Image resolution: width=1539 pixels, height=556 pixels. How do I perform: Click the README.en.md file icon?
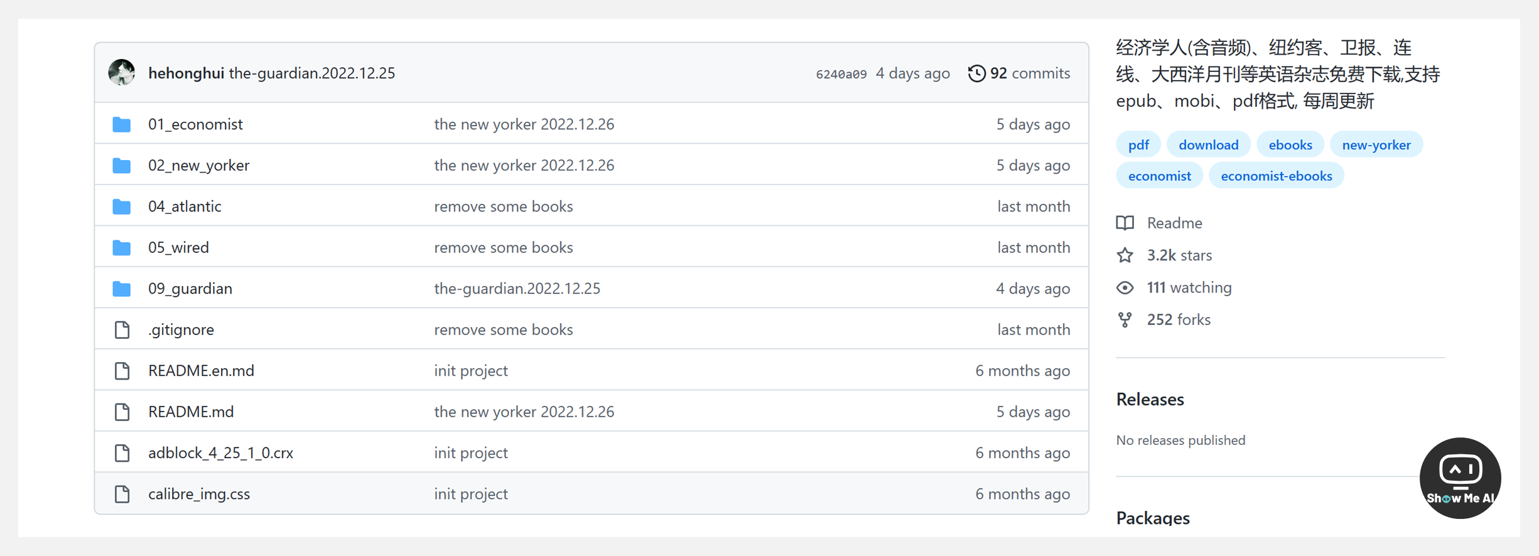click(x=122, y=371)
